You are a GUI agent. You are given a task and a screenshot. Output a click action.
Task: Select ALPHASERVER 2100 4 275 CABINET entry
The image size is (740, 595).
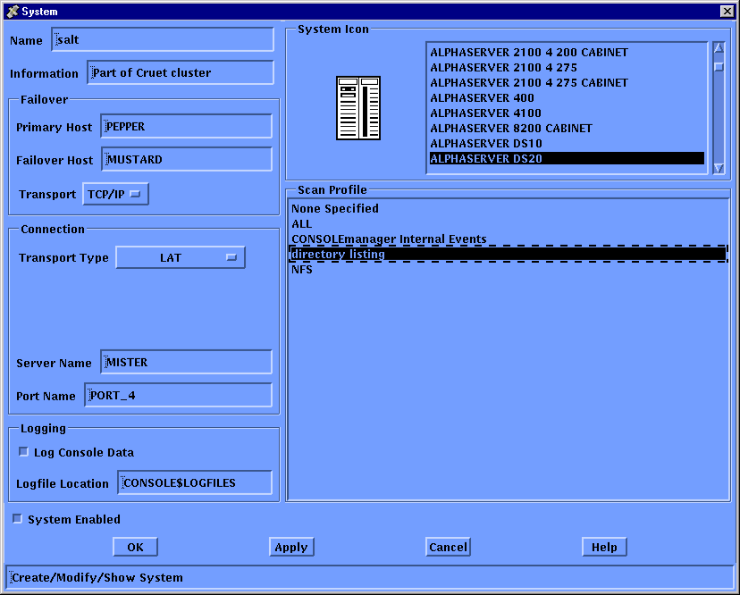click(567, 82)
